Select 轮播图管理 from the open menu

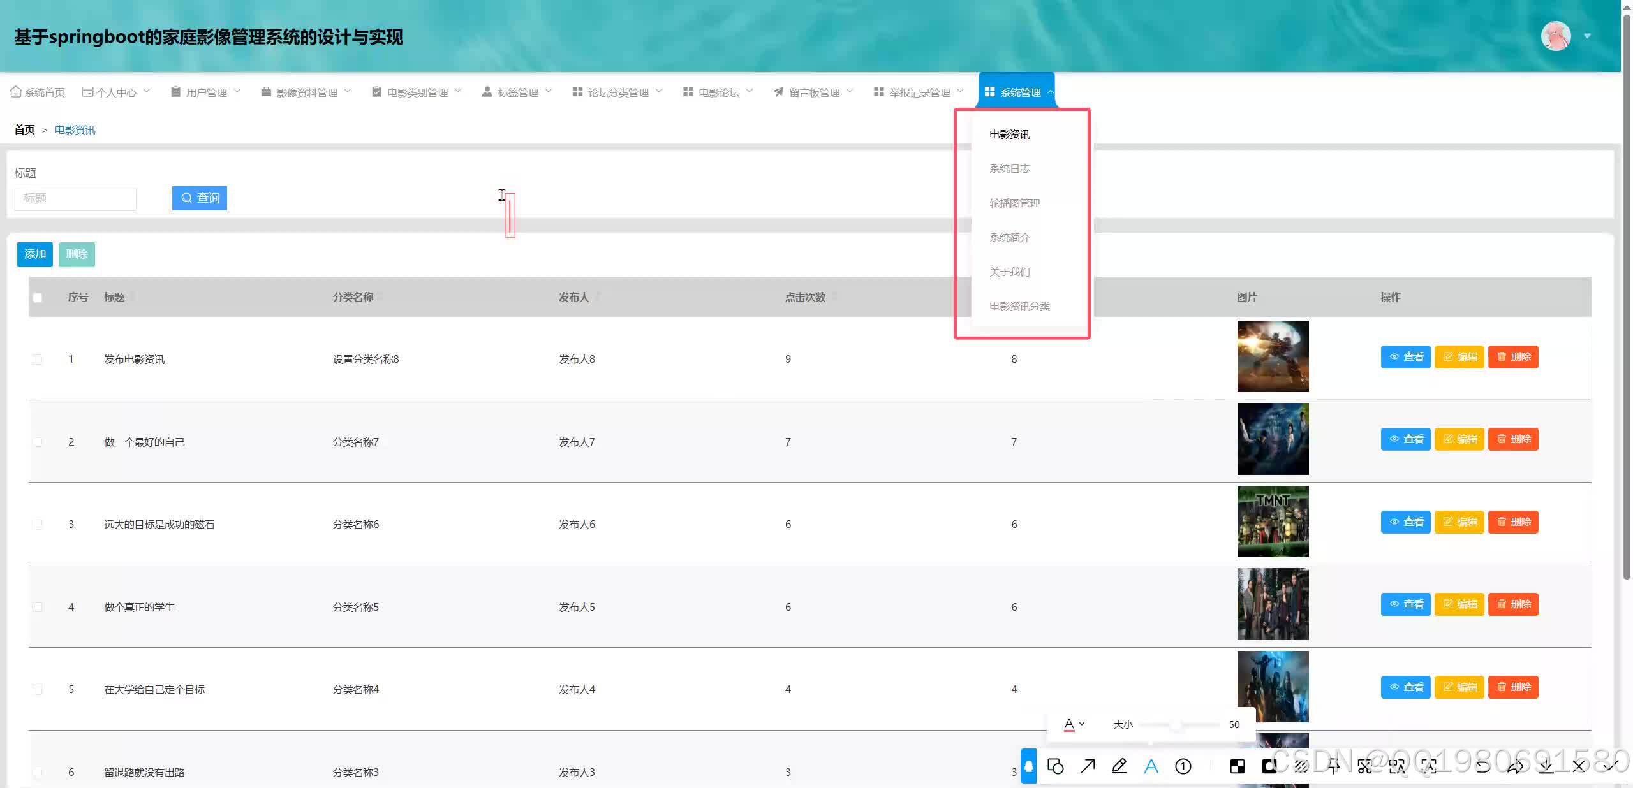pos(1014,203)
